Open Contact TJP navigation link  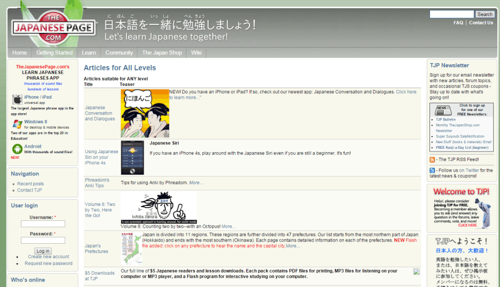(x=29, y=190)
